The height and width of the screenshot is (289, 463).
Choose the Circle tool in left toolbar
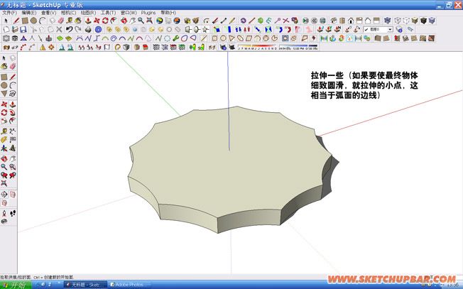coord(4,86)
